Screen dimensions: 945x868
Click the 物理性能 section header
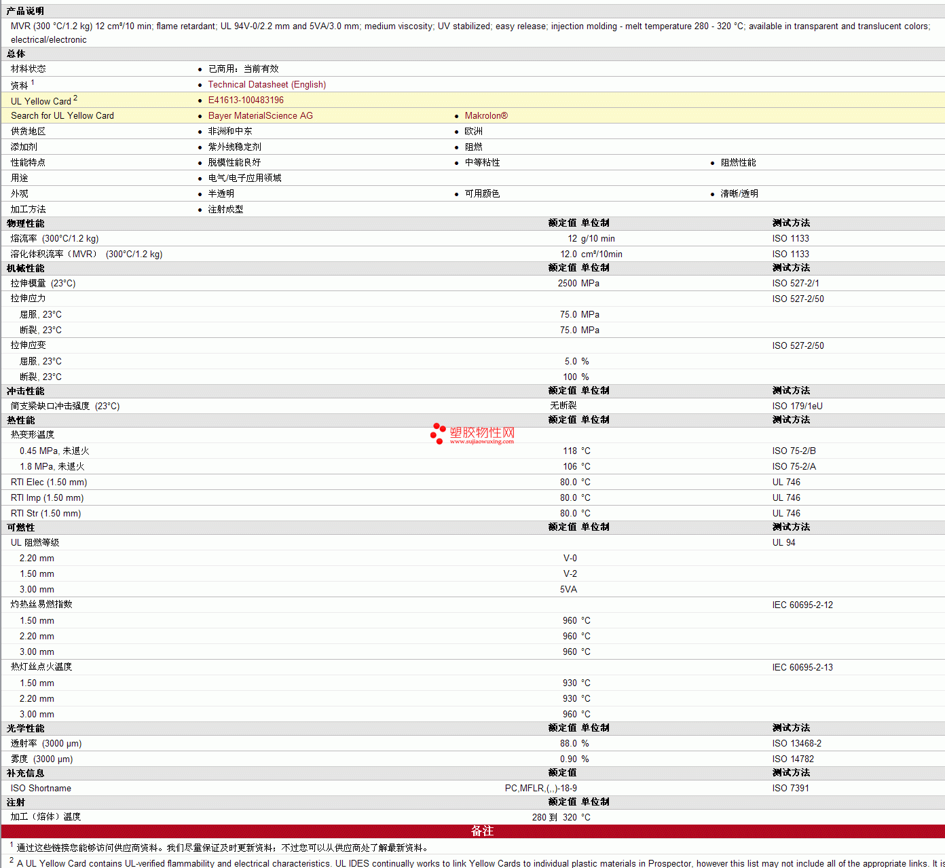[x=25, y=223]
